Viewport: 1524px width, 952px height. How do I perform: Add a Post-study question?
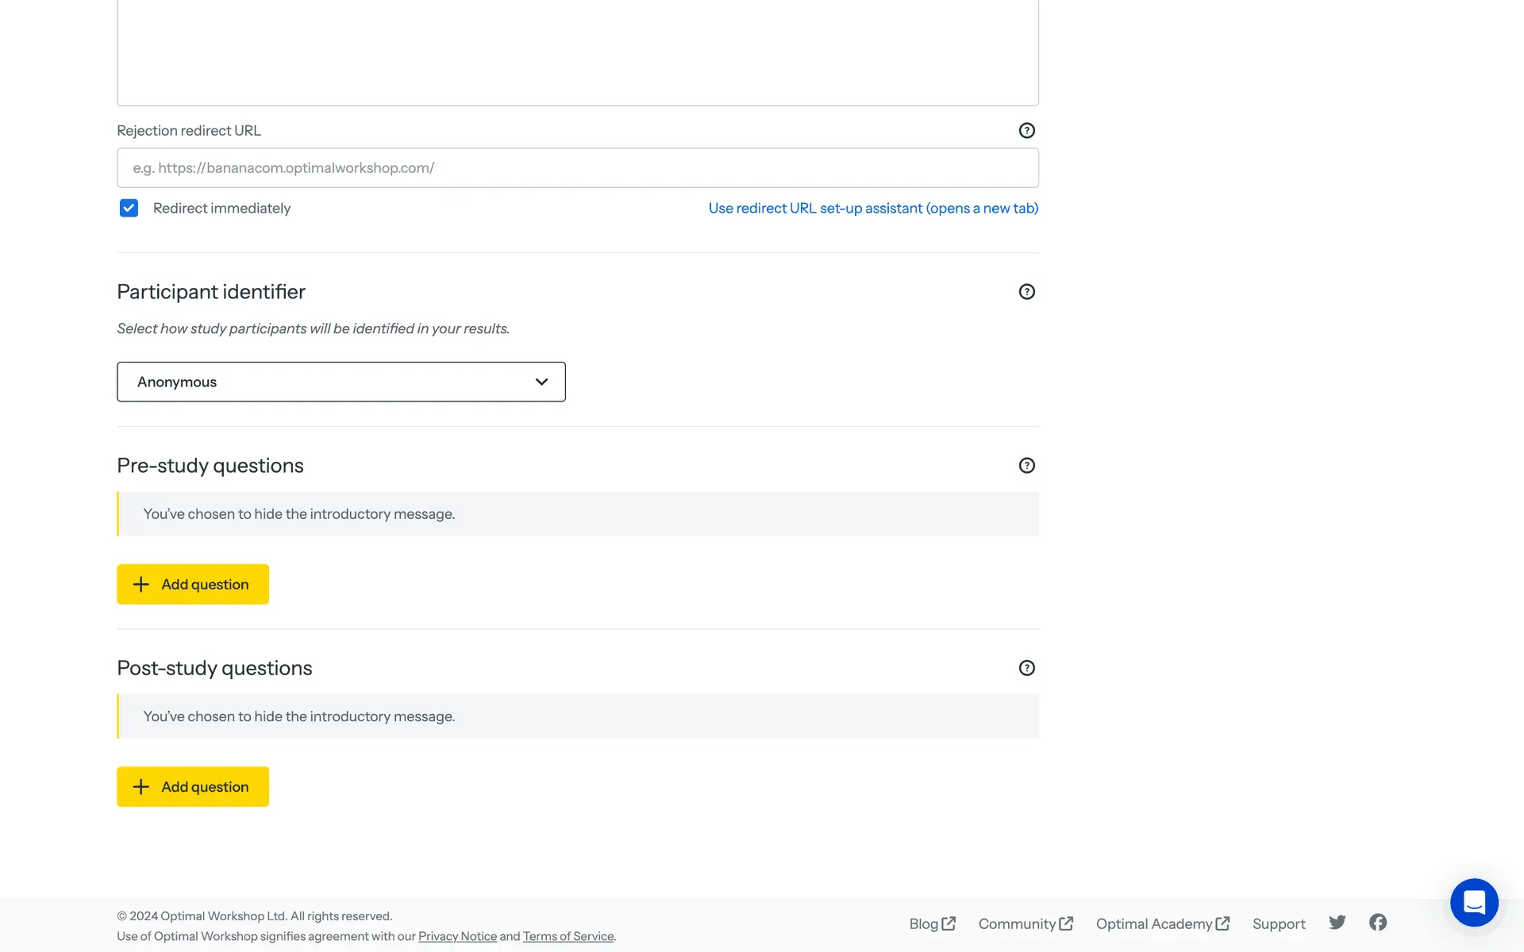[193, 787]
